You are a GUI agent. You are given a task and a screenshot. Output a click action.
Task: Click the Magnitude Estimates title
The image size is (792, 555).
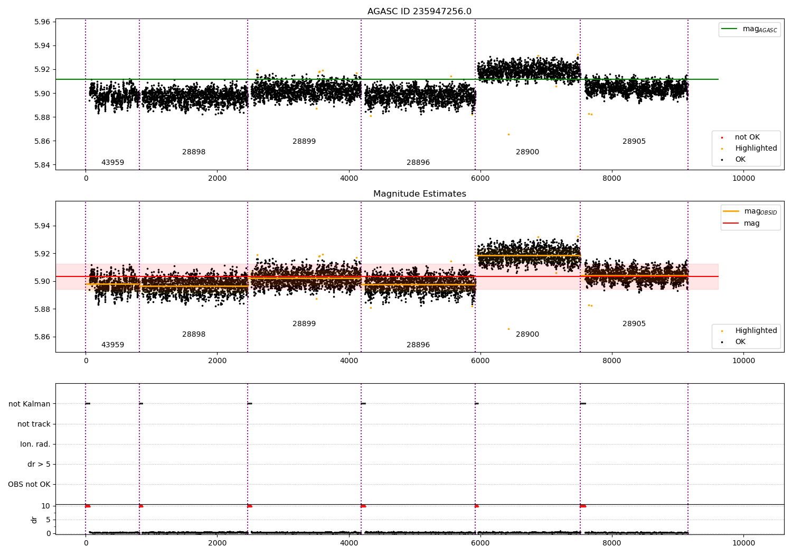419,194
